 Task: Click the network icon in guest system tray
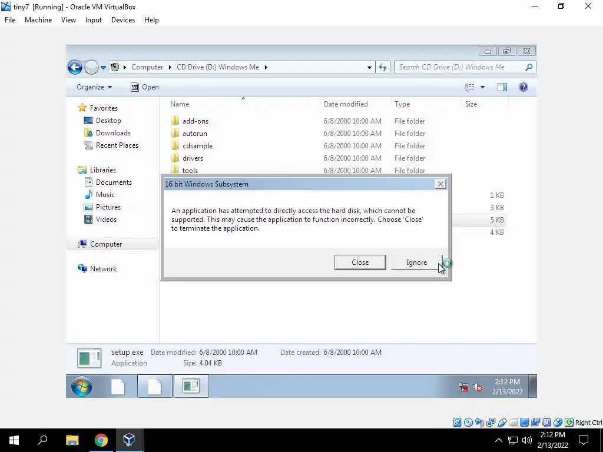[463, 387]
